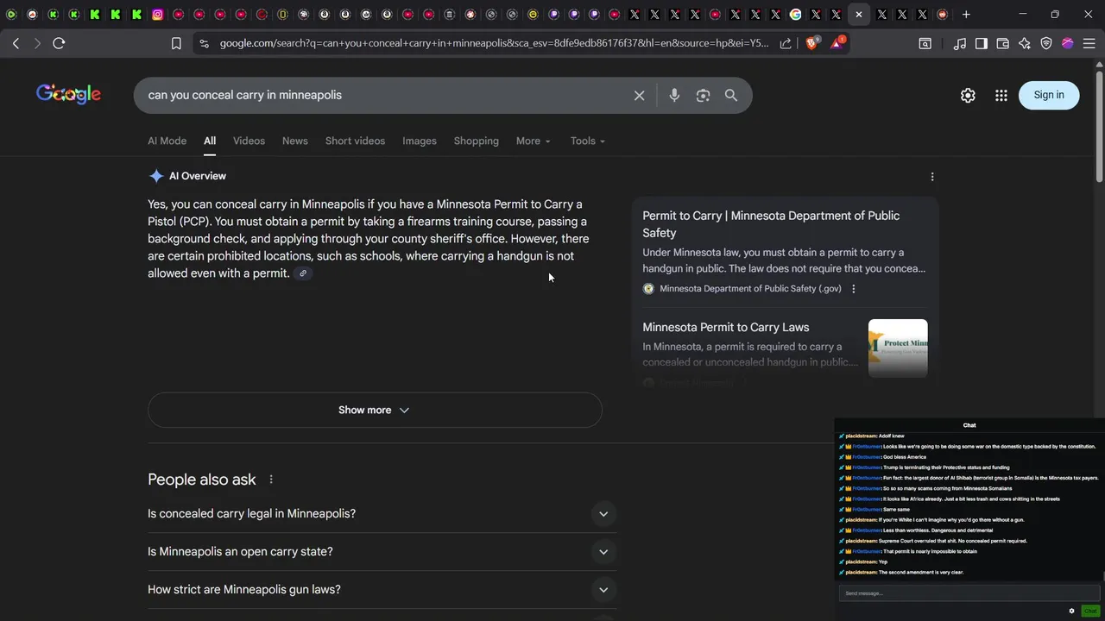Click the green Chat send button
This screenshot has height=621, width=1105.
tap(1089, 611)
